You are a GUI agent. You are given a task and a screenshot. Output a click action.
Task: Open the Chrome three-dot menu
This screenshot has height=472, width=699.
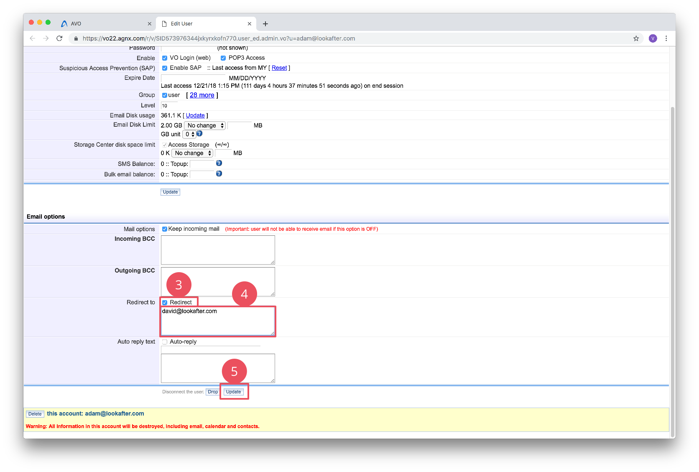tap(666, 38)
